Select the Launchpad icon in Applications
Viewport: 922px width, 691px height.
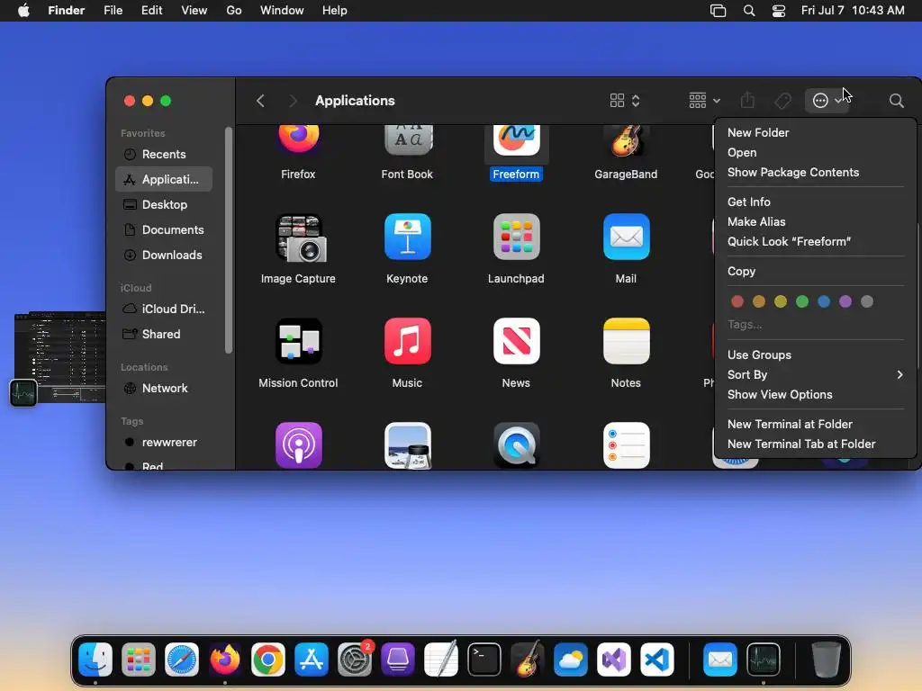[x=516, y=237]
